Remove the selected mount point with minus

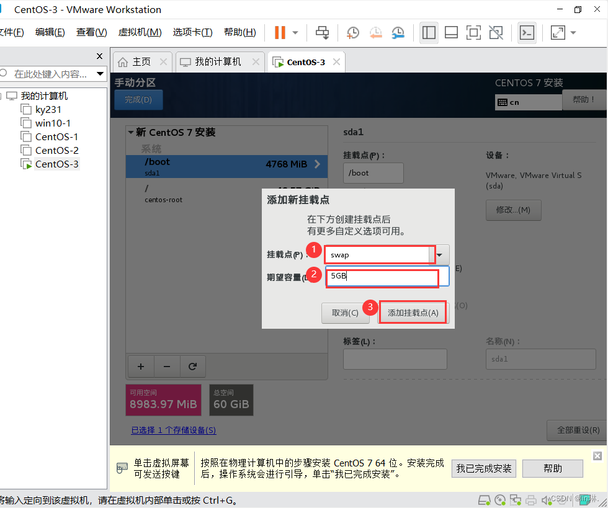[167, 367]
